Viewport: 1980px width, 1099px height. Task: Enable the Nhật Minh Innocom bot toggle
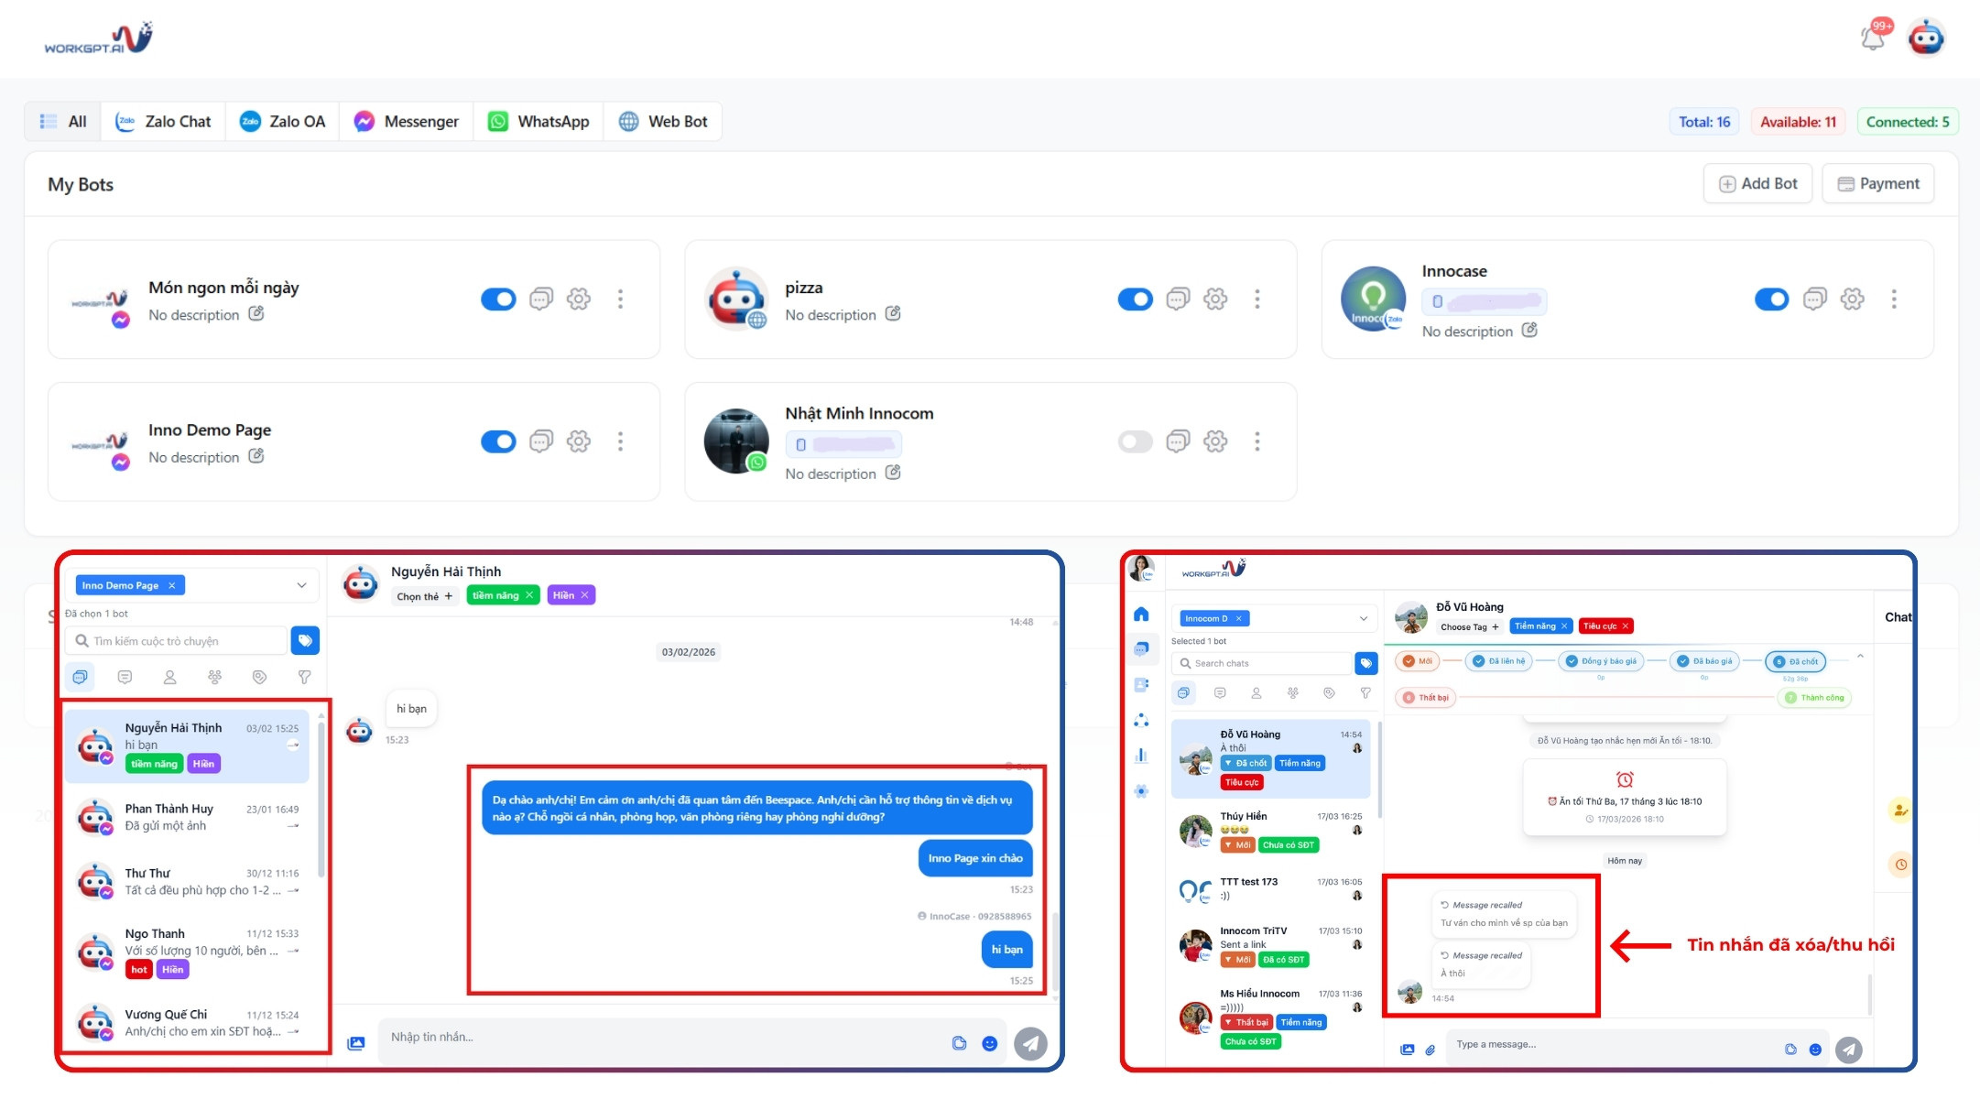[1135, 441]
